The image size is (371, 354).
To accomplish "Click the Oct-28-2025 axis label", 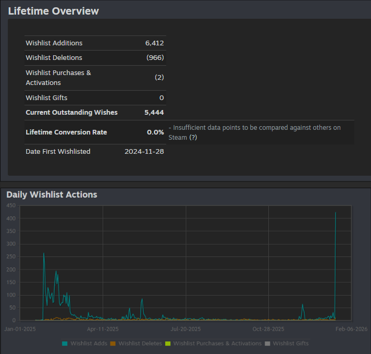I will tap(268, 329).
